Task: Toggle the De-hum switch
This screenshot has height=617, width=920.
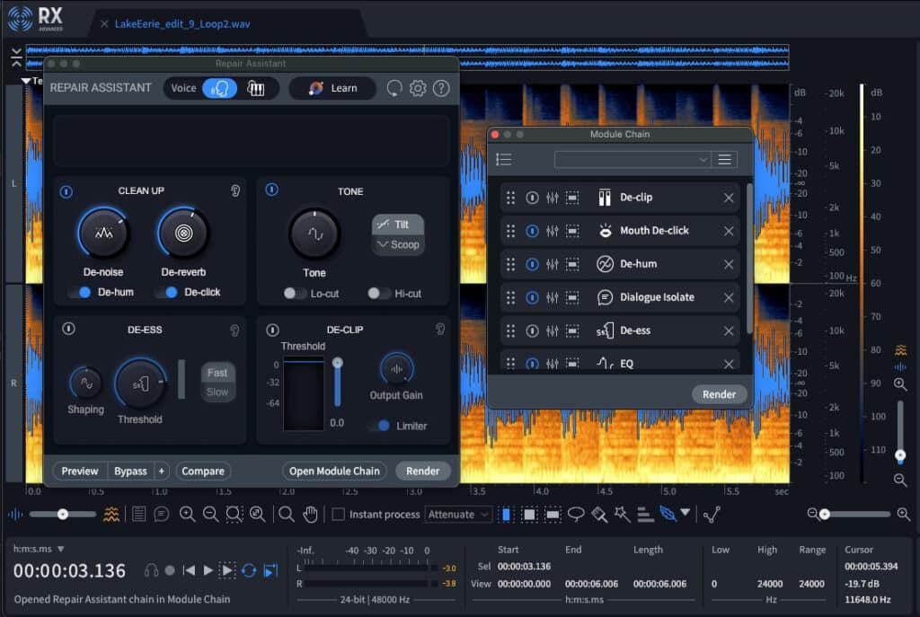Action: tap(80, 292)
